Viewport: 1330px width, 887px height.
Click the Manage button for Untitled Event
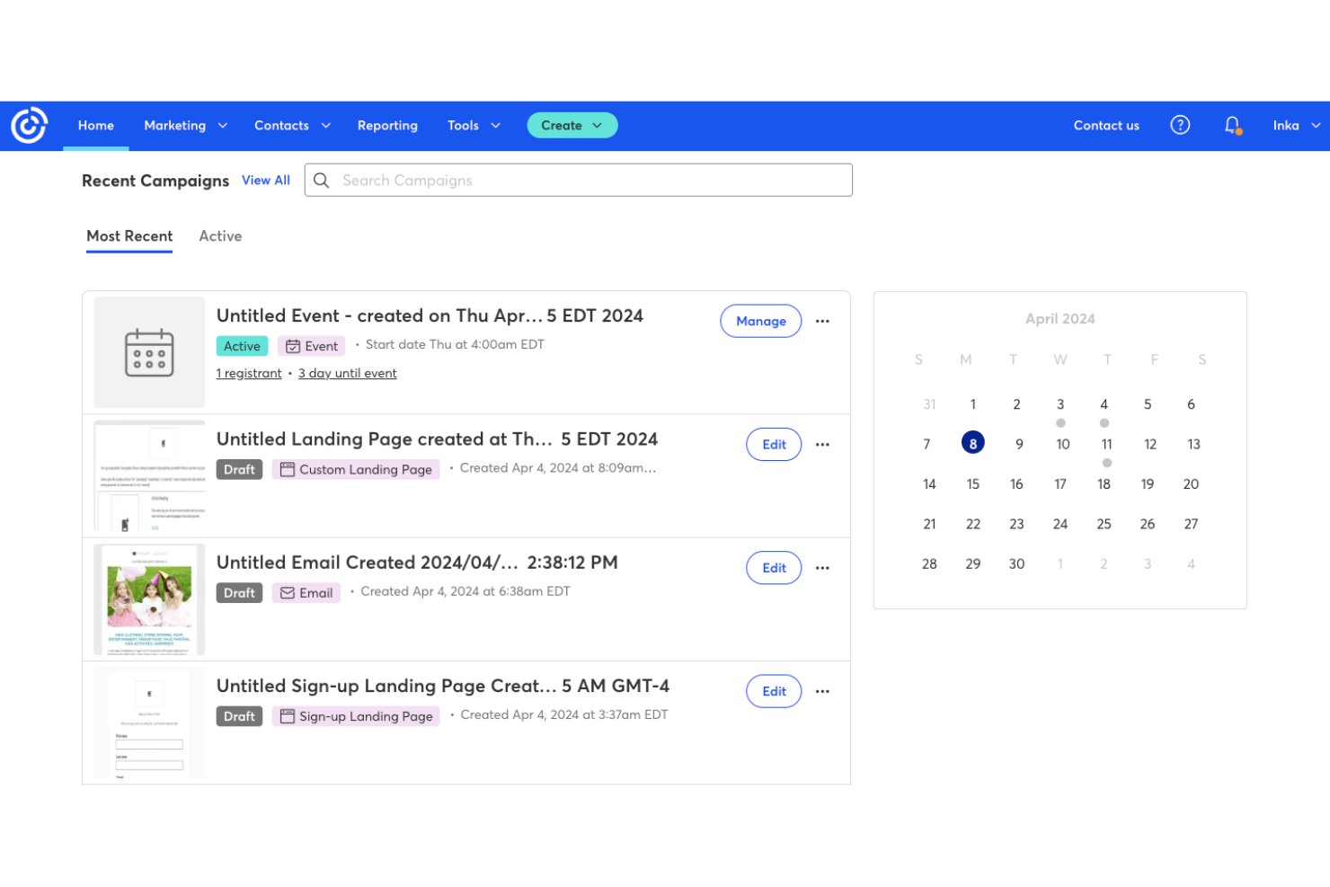760,321
